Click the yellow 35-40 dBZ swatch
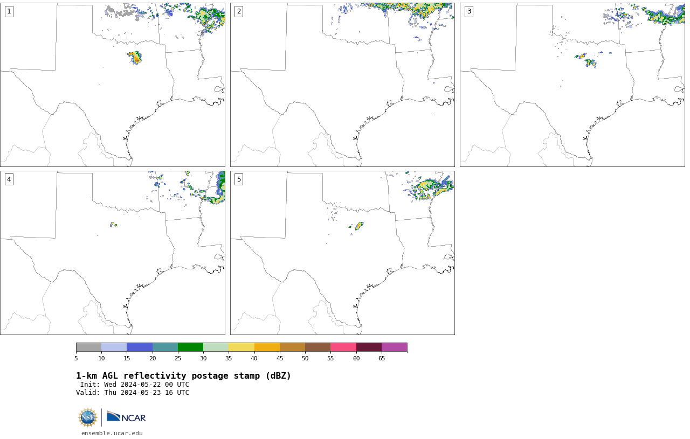This screenshot has width=690, height=439. (241, 347)
